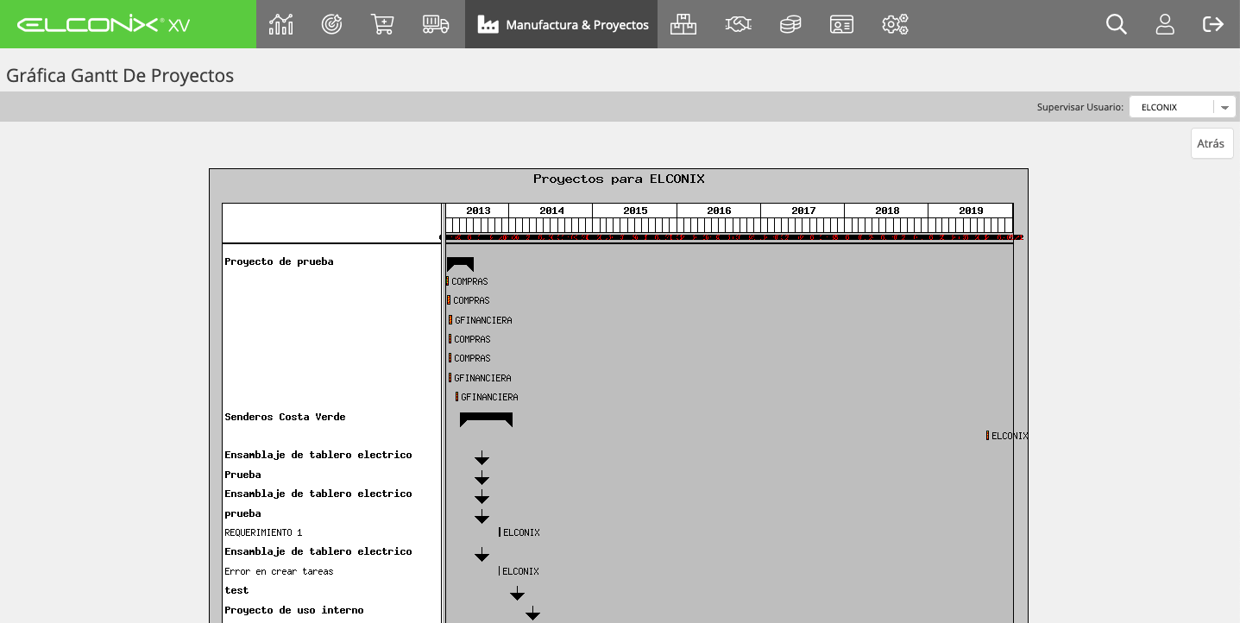Click the Atrás button
Image resolution: width=1240 pixels, height=623 pixels.
click(1212, 143)
